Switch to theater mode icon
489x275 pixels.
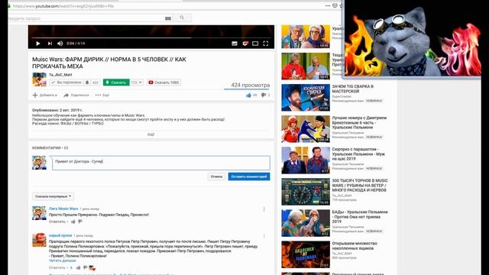(255, 44)
